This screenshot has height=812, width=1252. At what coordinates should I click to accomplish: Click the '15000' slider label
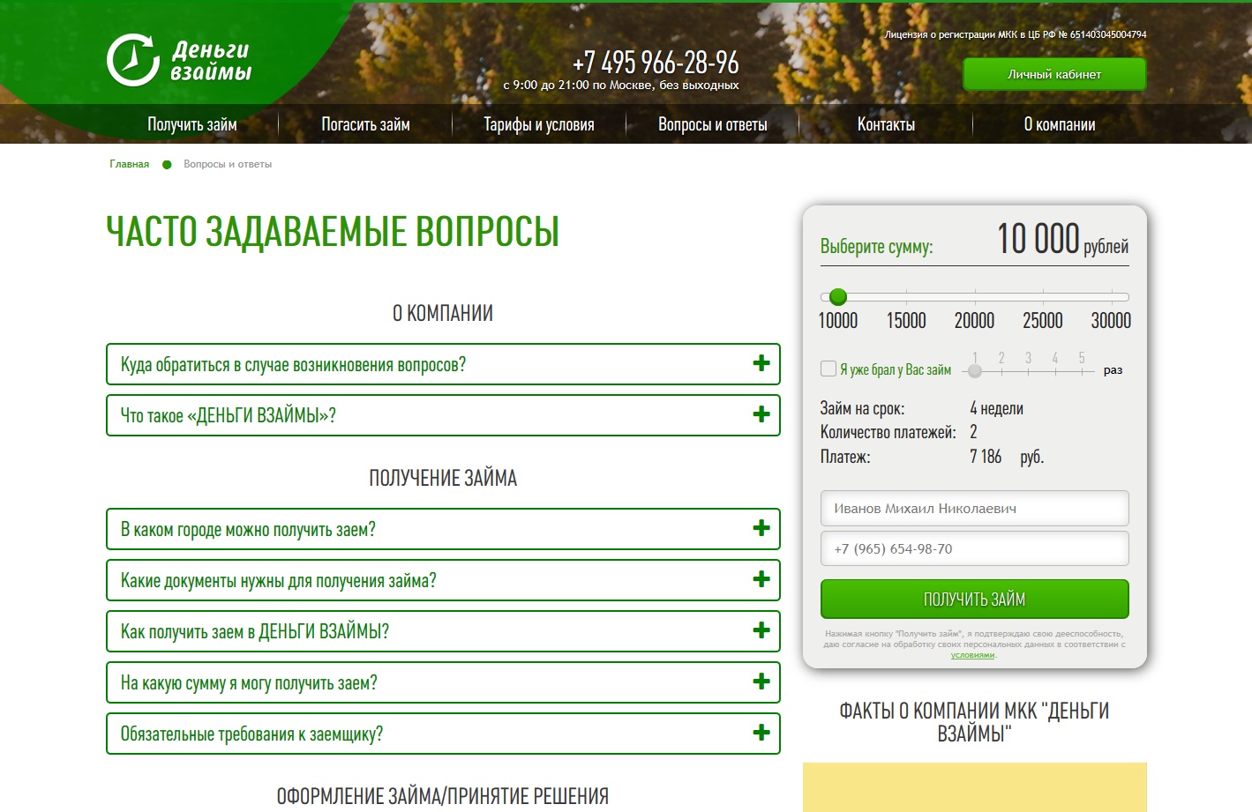click(906, 321)
